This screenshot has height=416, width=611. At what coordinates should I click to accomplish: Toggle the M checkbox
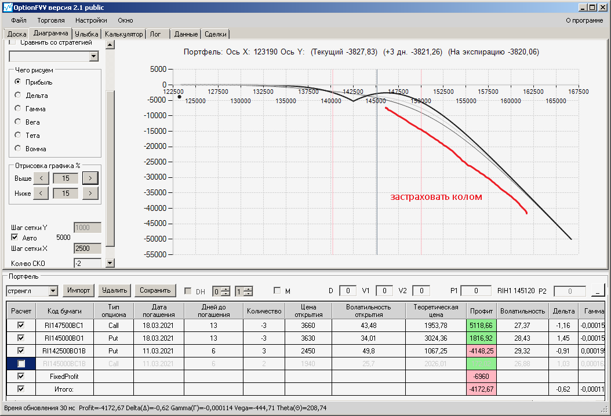[x=277, y=291]
